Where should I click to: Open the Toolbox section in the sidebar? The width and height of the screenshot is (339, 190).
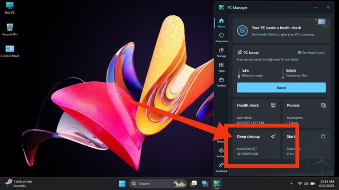(x=221, y=82)
